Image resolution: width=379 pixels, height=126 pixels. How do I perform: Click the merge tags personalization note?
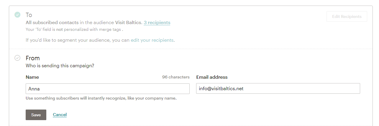click(74, 29)
